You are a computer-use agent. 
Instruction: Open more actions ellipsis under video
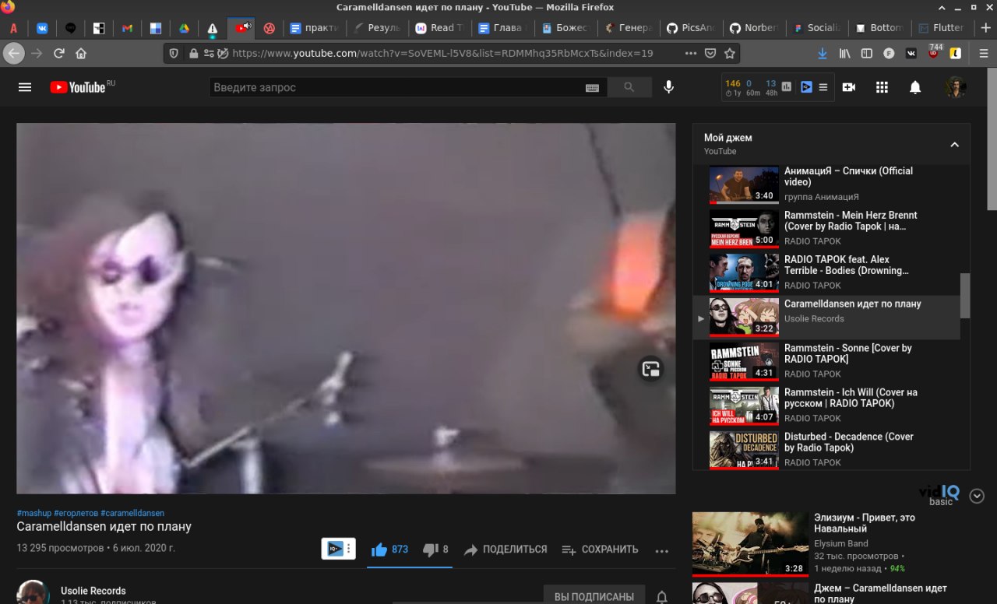662,550
